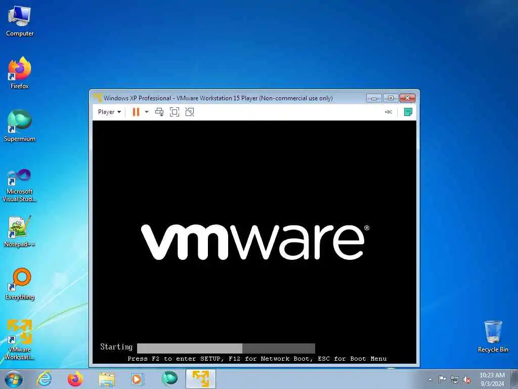Open the Player menu dropdown
Screen dimensions: 518x389
point(109,112)
